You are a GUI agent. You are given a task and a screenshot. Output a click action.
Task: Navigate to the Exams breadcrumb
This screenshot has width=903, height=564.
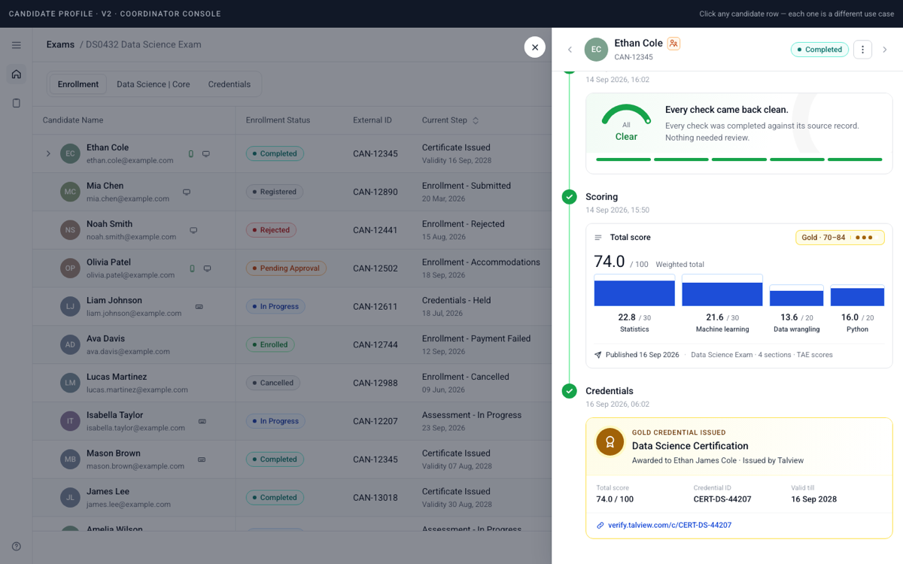[x=60, y=44]
